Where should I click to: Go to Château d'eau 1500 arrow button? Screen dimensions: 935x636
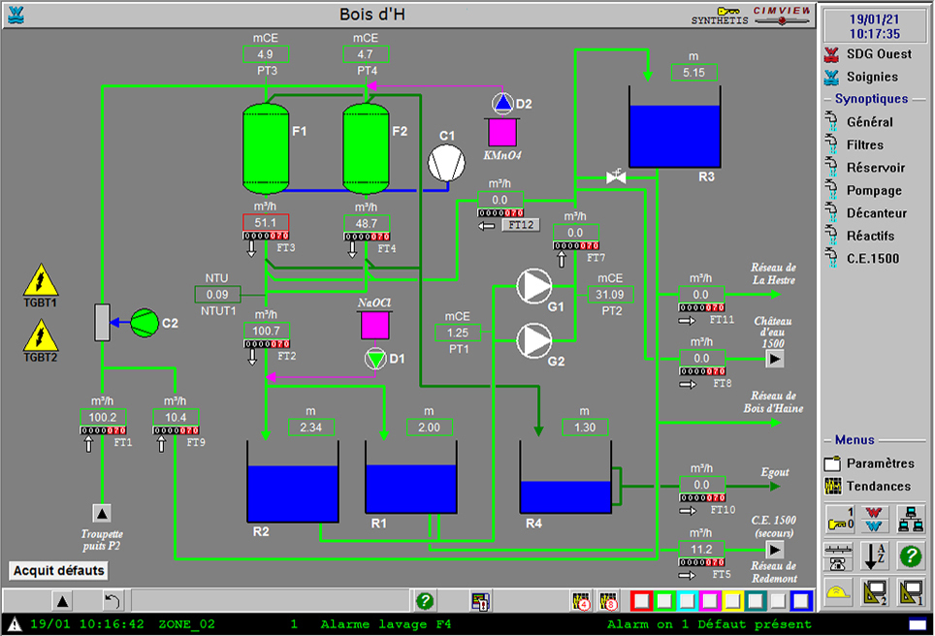click(x=774, y=360)
